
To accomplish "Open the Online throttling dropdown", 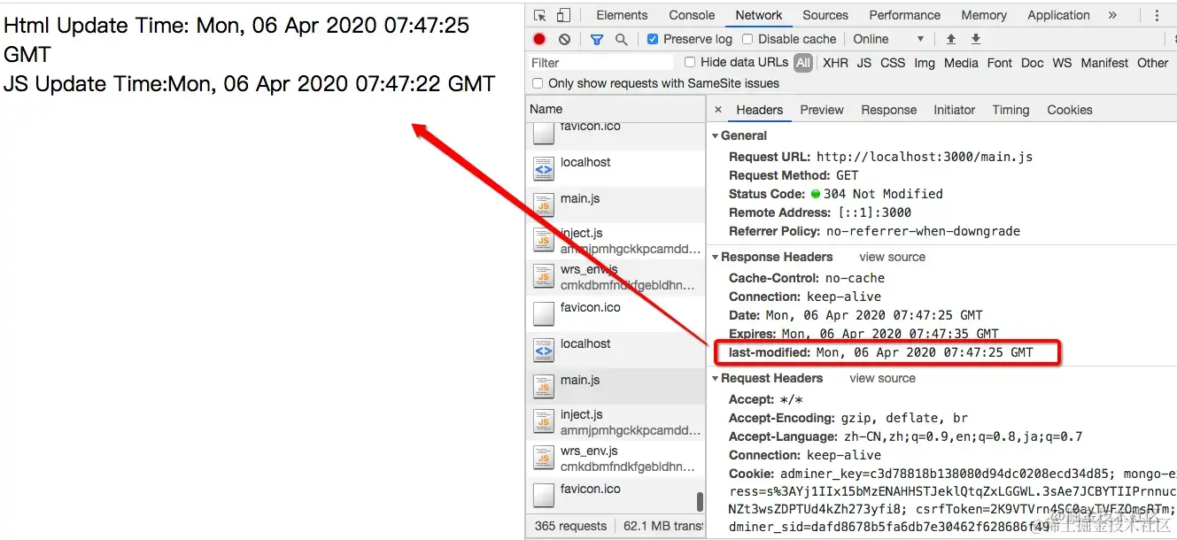I will point(889,39).
